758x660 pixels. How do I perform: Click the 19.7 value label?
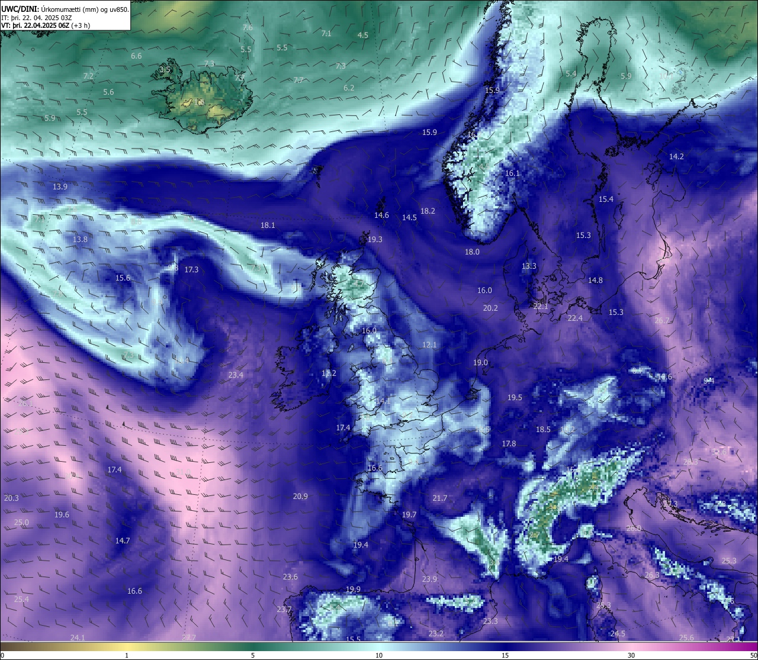(x=409, y=515)
